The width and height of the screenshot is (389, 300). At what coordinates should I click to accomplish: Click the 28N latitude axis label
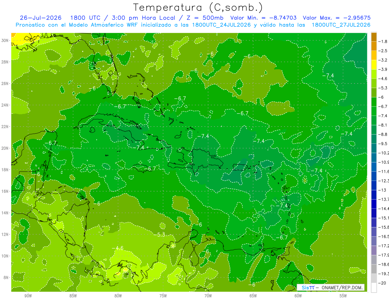[x=5, y=62]
